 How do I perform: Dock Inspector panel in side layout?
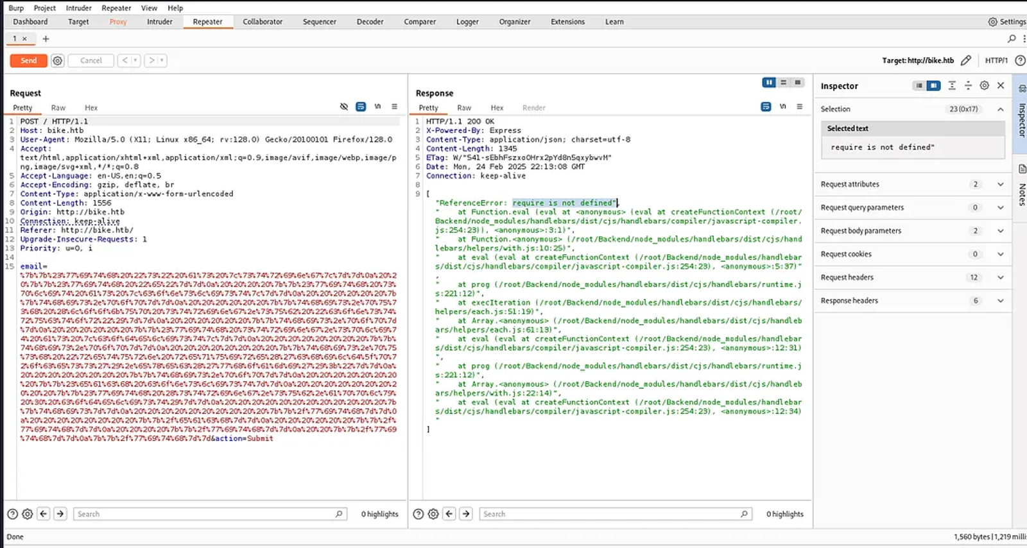[933, 85]
